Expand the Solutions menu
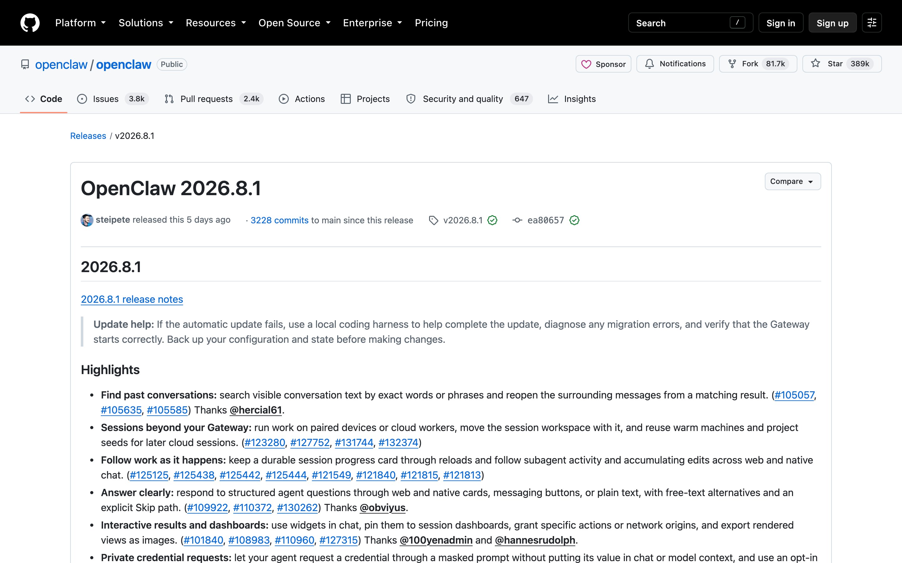The width and height of the screenshot is (902, 563). click(146, 23)
